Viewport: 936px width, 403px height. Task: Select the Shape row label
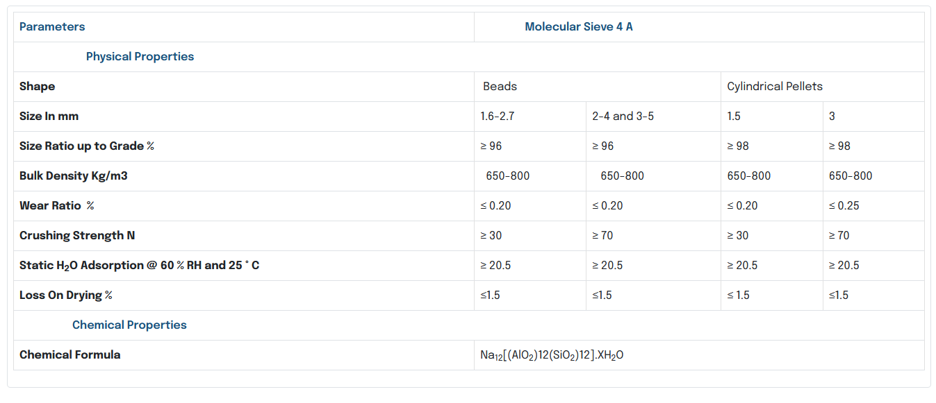[x=37, y=87]
